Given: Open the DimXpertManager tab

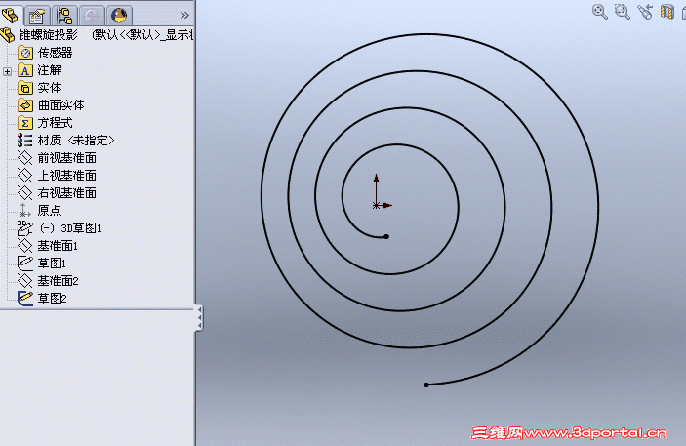Looking at the screenshot, I should [92, 16].
